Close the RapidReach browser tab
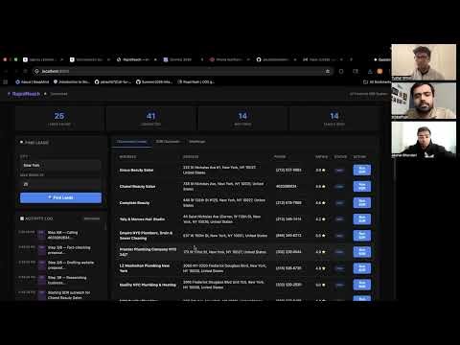Viewport: 460px width, 345px height. point(155,59)
